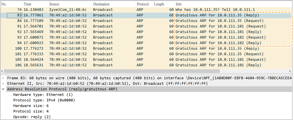Select 'Protocol type: IPv4 (0x0800)' field

[44, 100]
